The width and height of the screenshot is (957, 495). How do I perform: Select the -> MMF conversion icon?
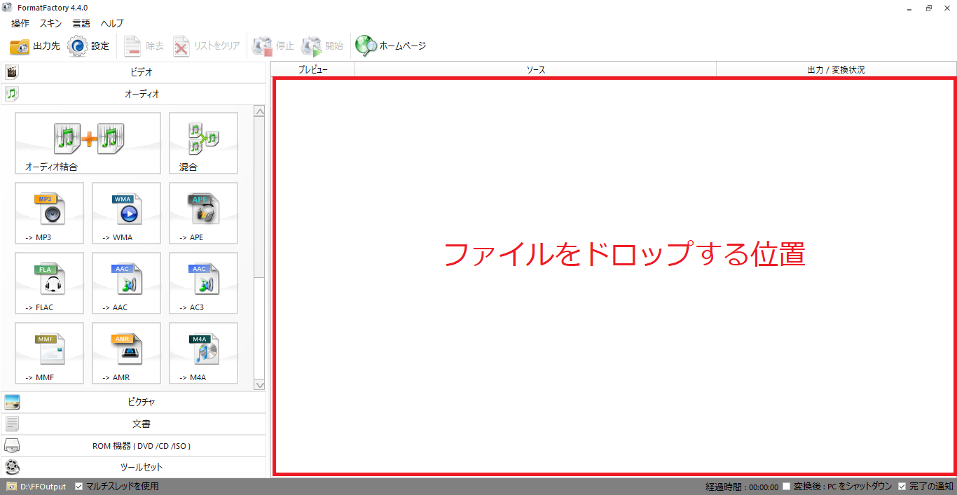tap(49, 353)
